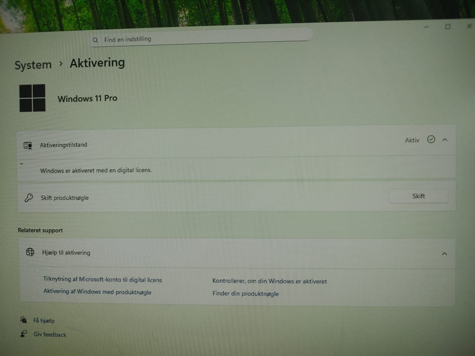Viewport: 475px width, 356px height.
Task: Click the Aktiv status text
Action: click(412, 140)
